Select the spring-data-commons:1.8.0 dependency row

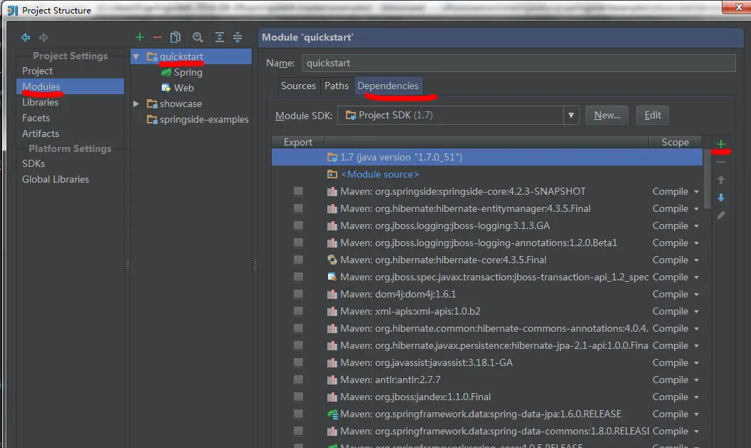(x=486, y=431)
